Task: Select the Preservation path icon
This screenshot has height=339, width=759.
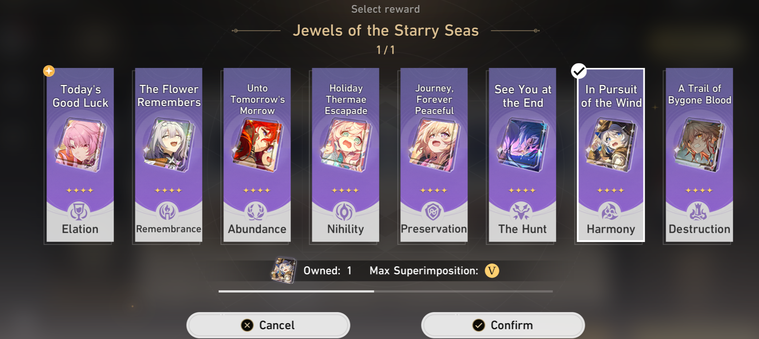Action: click(433, 212)
